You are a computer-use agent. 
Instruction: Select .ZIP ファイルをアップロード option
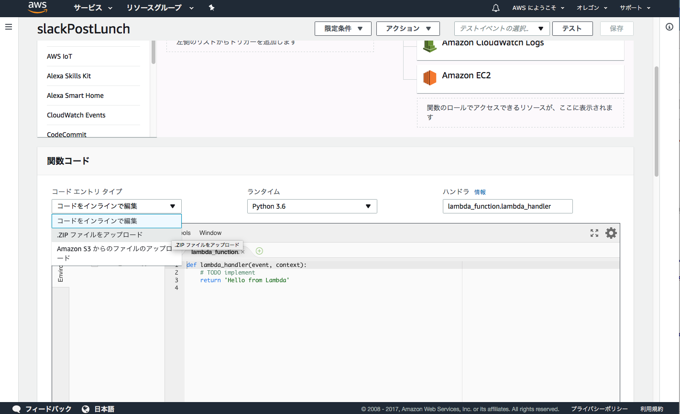(117, 235)
